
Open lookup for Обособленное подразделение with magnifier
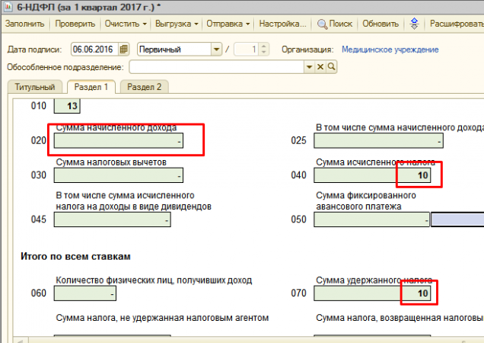point(331,67)
